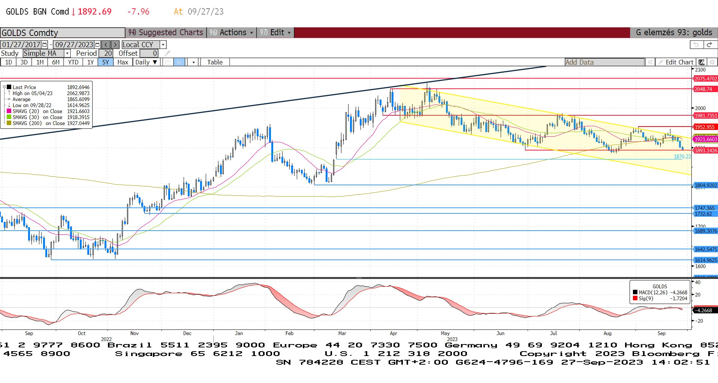718x383 pixels.
Task: Click the Add Data input field
Action: [605, 62]
